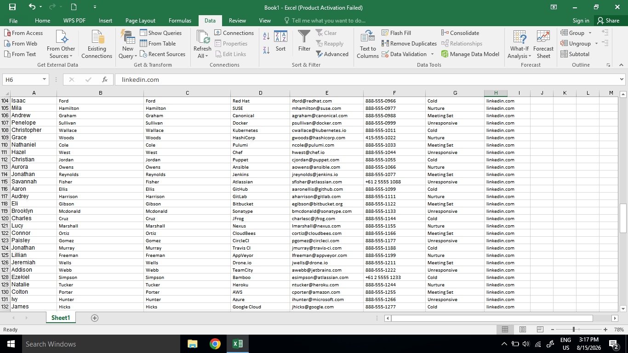Switch to Page Layout tab

tap(140, 21)
